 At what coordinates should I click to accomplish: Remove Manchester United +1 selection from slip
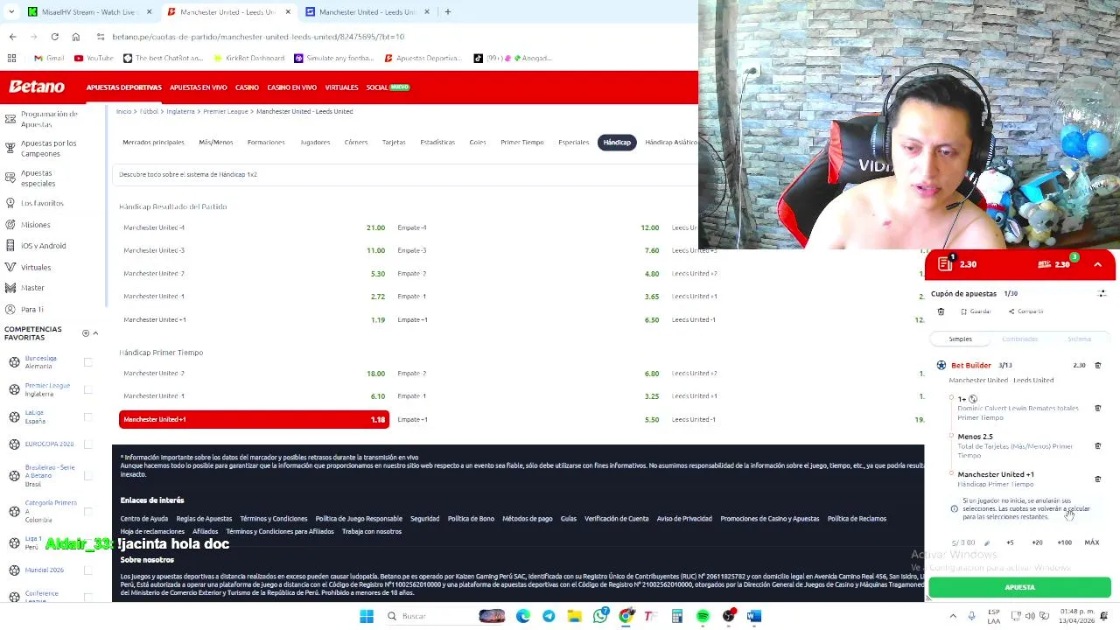1098,479
